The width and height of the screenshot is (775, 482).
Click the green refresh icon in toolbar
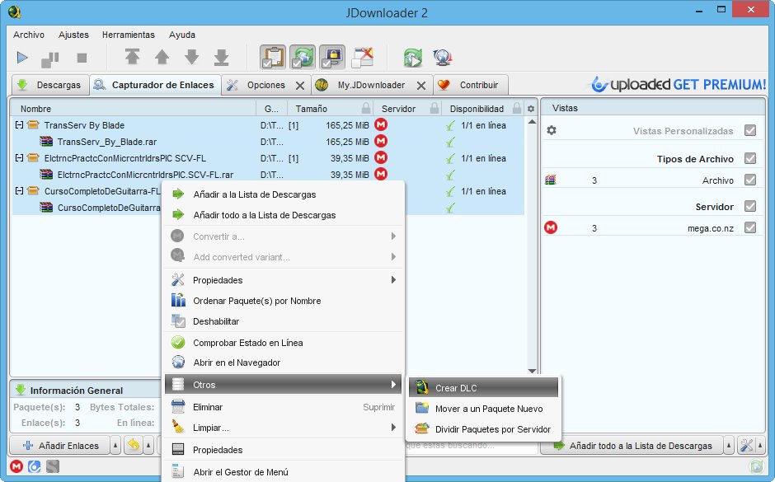tap(413, 58)
